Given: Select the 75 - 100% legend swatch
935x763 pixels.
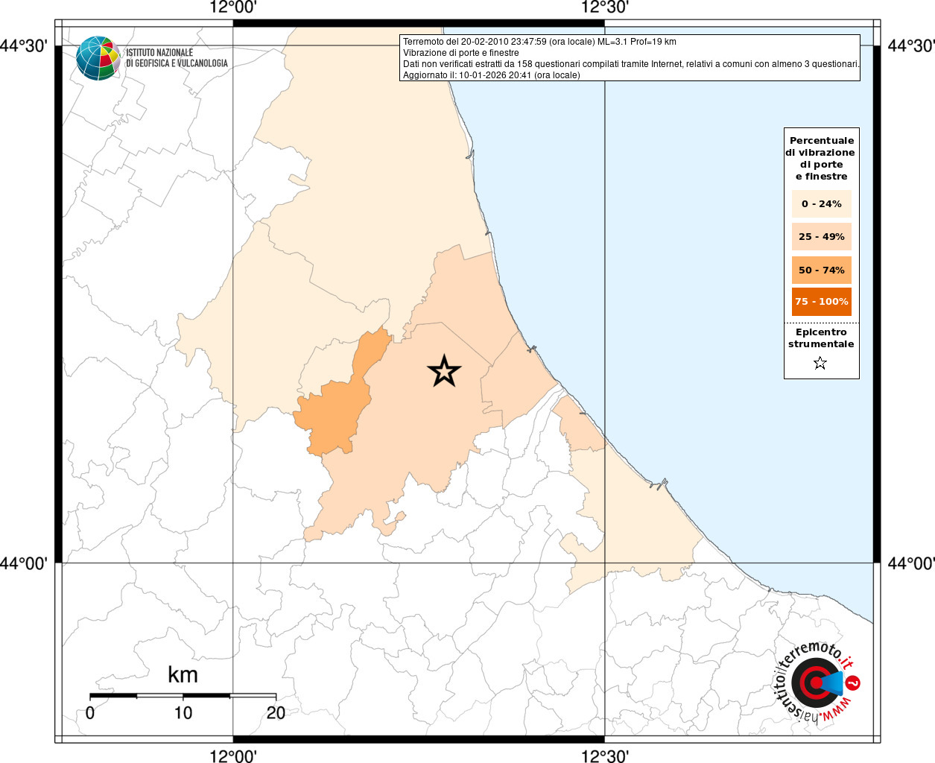Looking at the screenshot, I should coord(822,302).
